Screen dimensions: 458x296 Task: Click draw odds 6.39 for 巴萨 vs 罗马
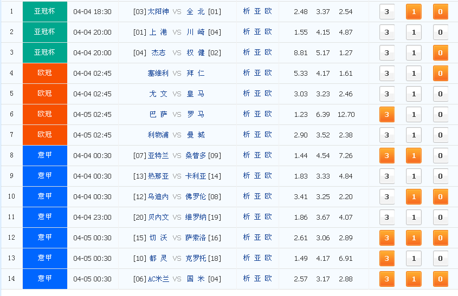pyautogui.click(x=322, y=115)
